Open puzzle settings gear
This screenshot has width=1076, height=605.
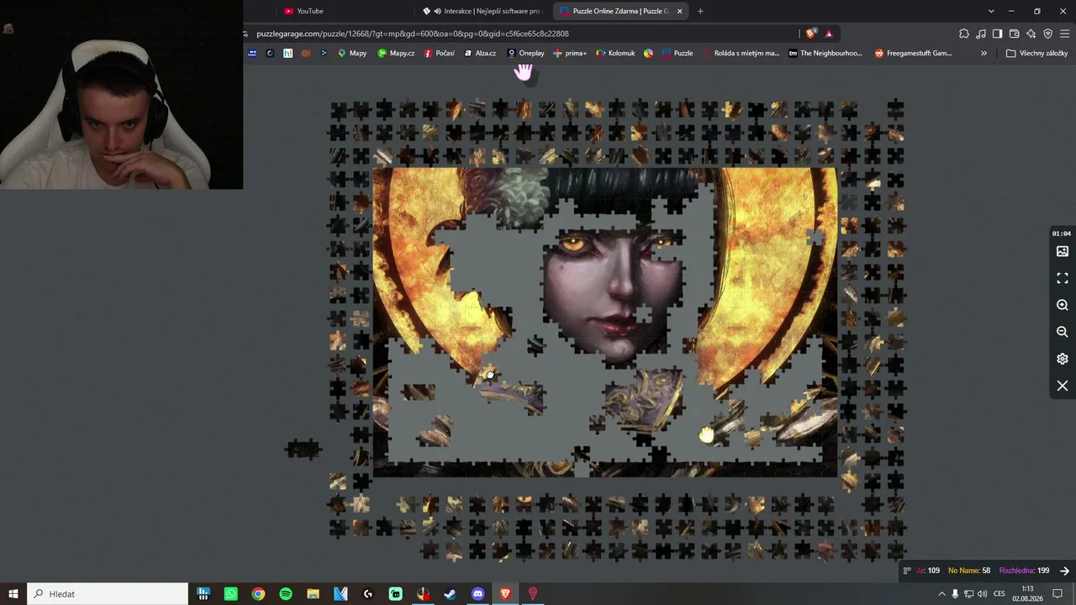(x=1063, y=359)
